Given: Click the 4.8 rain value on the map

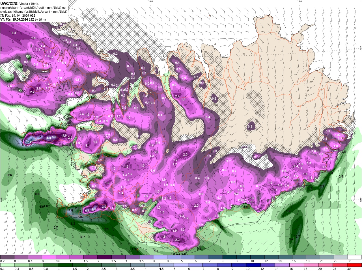Looking at the screenshot, I should tap(71, 210).
